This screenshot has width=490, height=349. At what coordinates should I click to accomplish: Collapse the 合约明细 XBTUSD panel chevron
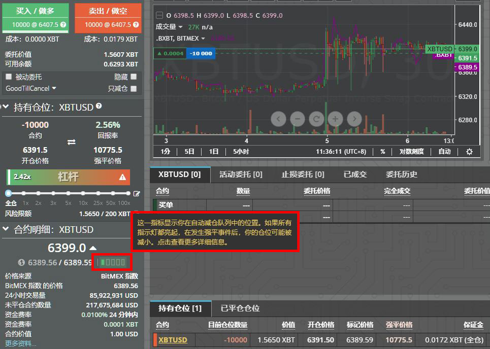pyautogui.click(x=6, y=229)
